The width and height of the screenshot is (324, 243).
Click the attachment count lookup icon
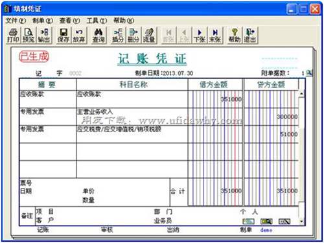point(309,73)
